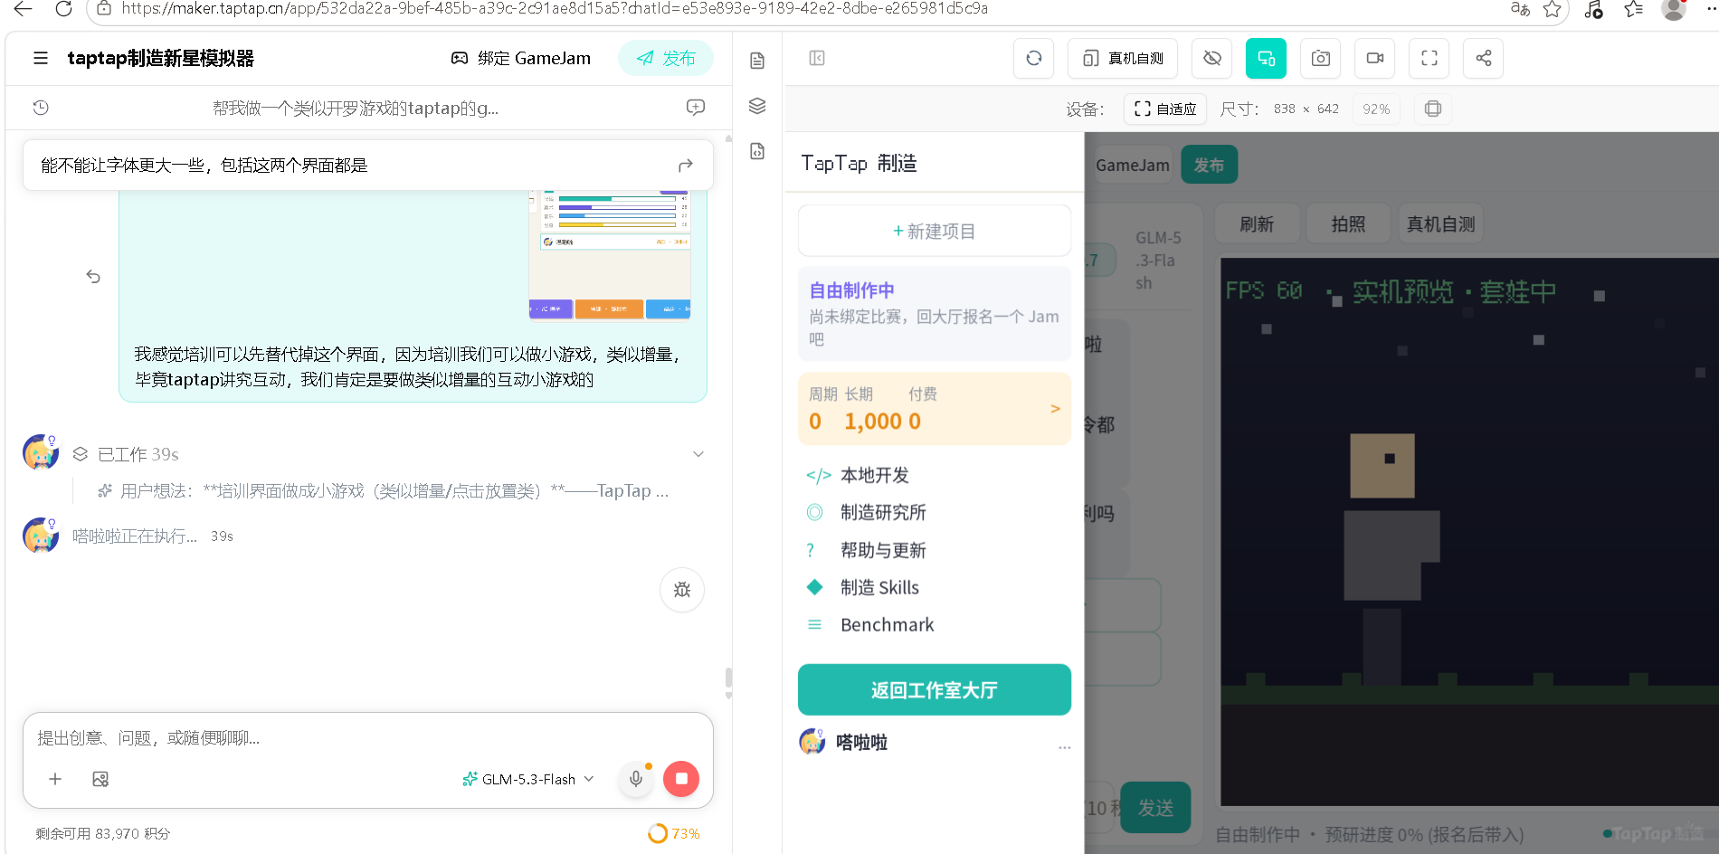The width and height of the screenshot is (1719, 854).
Task: Open the code file icon in the middle sidebar
Action: (757, 151)
